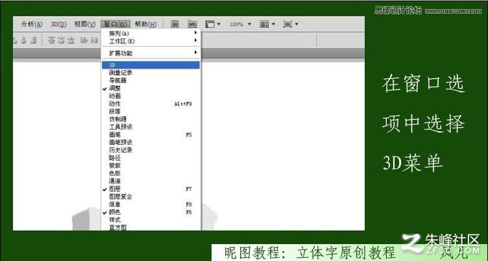488x261 pixels.
Task: Open the 帮助(H) menu
Action: click(x=145, y=24)
